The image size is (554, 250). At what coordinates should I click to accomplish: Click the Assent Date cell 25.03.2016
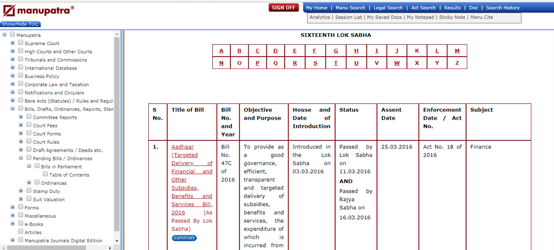point(397,147)
